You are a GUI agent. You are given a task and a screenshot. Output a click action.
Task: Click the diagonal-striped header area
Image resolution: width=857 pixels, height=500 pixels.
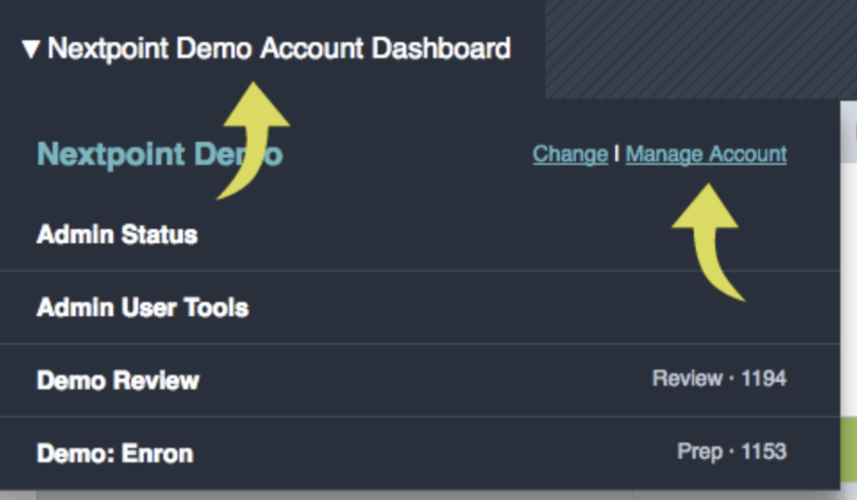click(702, 49)
